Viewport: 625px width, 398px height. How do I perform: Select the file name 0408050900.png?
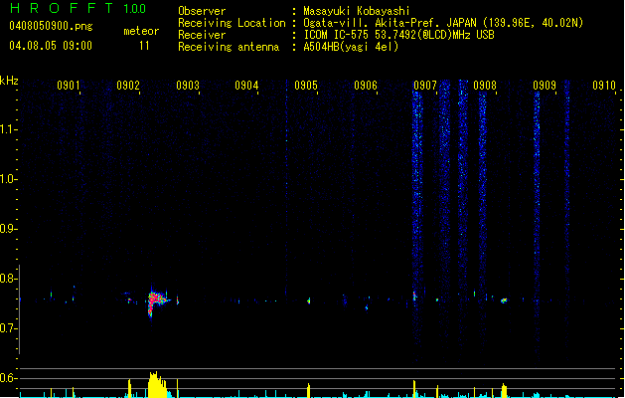tap(51, 26)
